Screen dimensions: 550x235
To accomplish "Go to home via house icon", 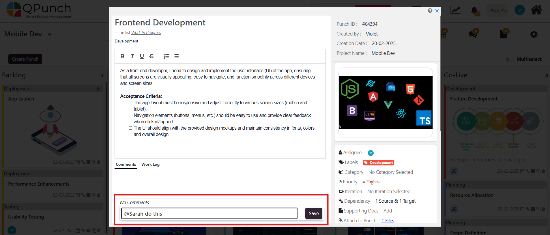I will [x=536, y=10].
